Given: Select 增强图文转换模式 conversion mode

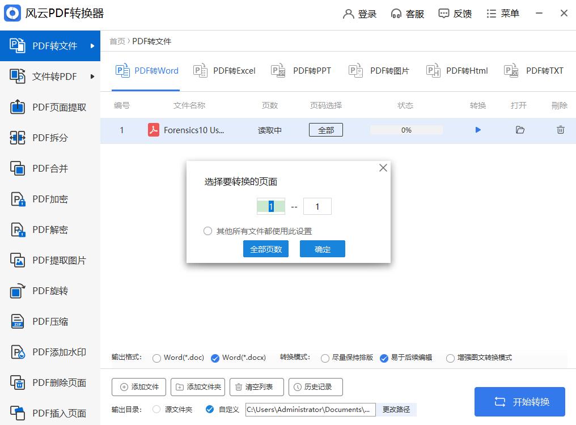Looking at the screenshot, I should [451, 358].
